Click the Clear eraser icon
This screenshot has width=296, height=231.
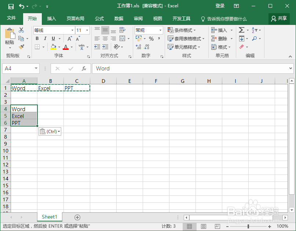pos(242,47)
